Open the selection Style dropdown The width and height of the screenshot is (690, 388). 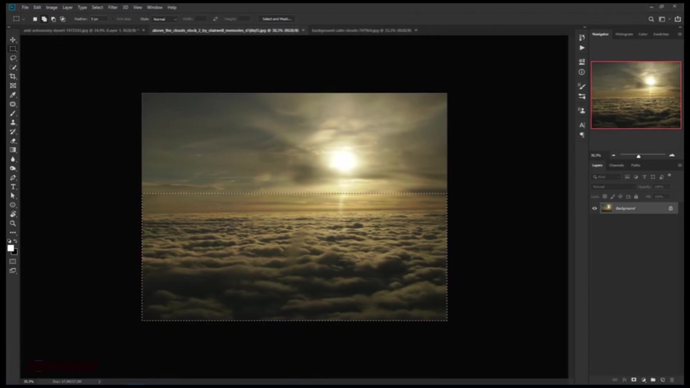pos(165,19)
